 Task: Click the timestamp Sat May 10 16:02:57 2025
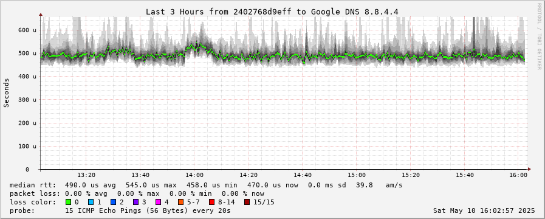pyautogui.click(x=484, y=210)
